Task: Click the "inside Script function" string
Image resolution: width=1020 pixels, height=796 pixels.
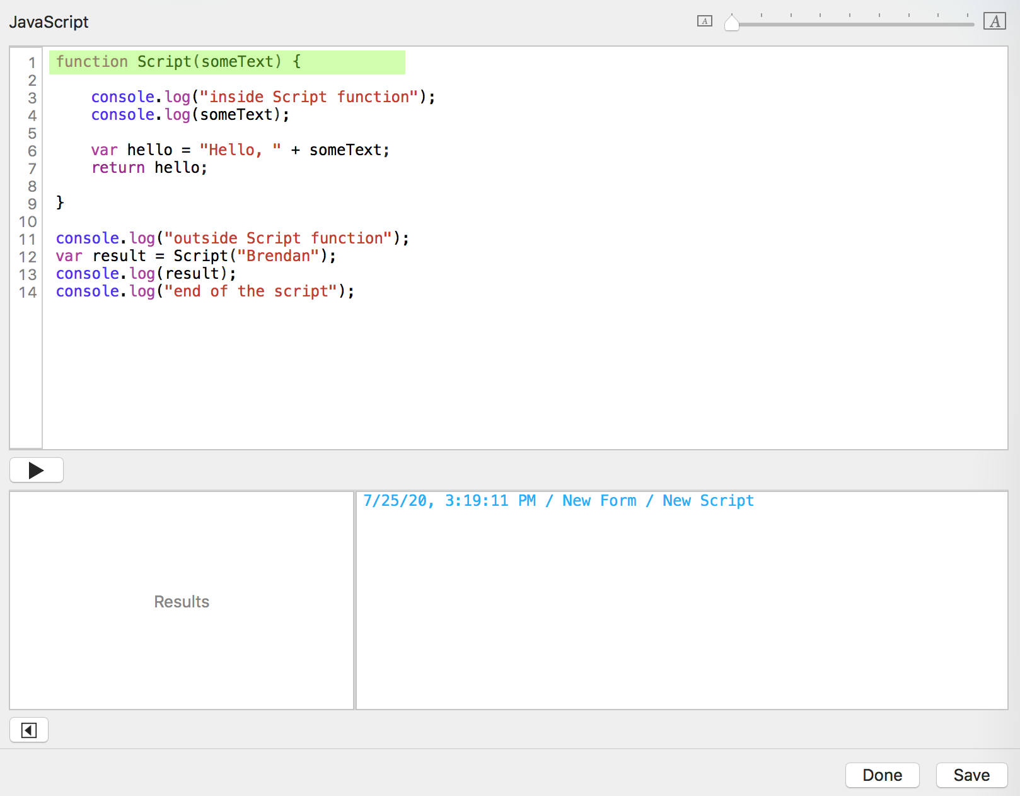Action: pos(309,97)
